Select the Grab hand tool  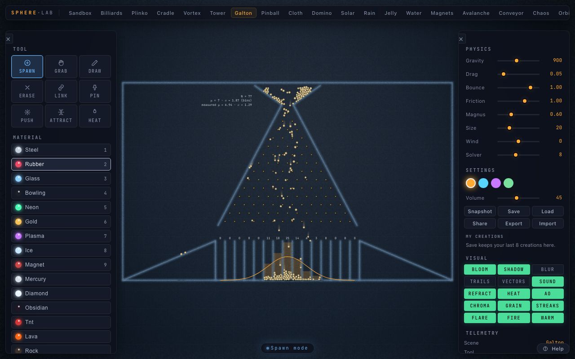pyautogui.click(x=61, y=66)
